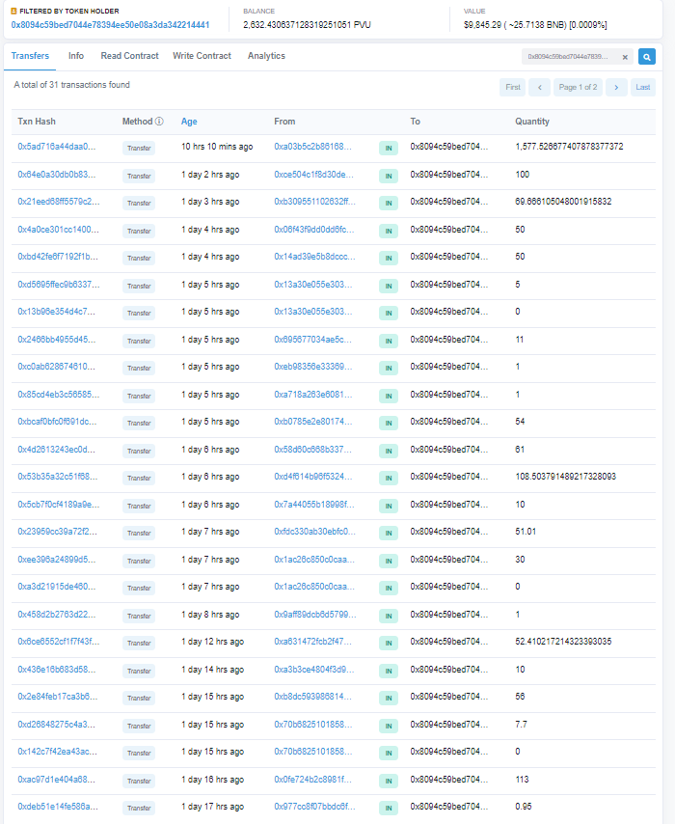Click the previous page arrow
Screen dimensions: 675x824
point(540,88)
